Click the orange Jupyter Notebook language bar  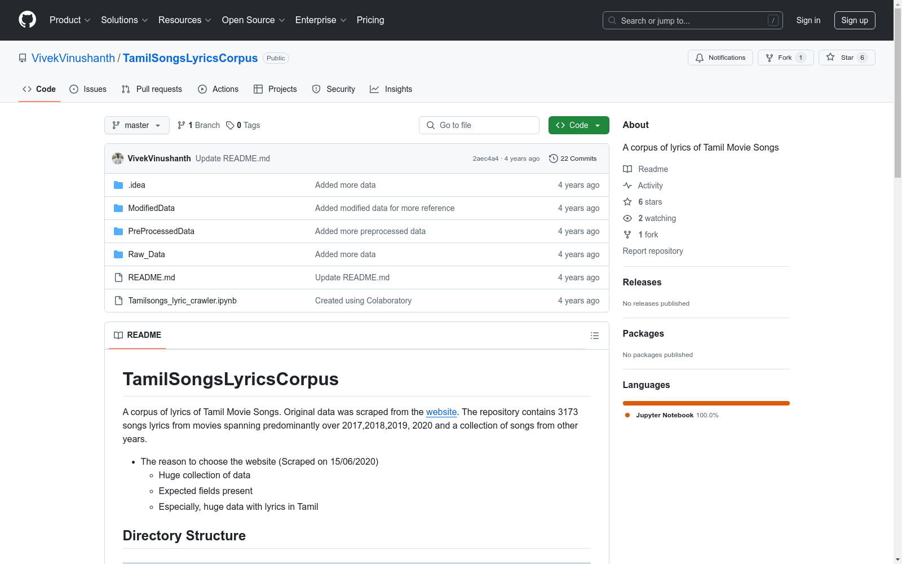pos(706,403)
